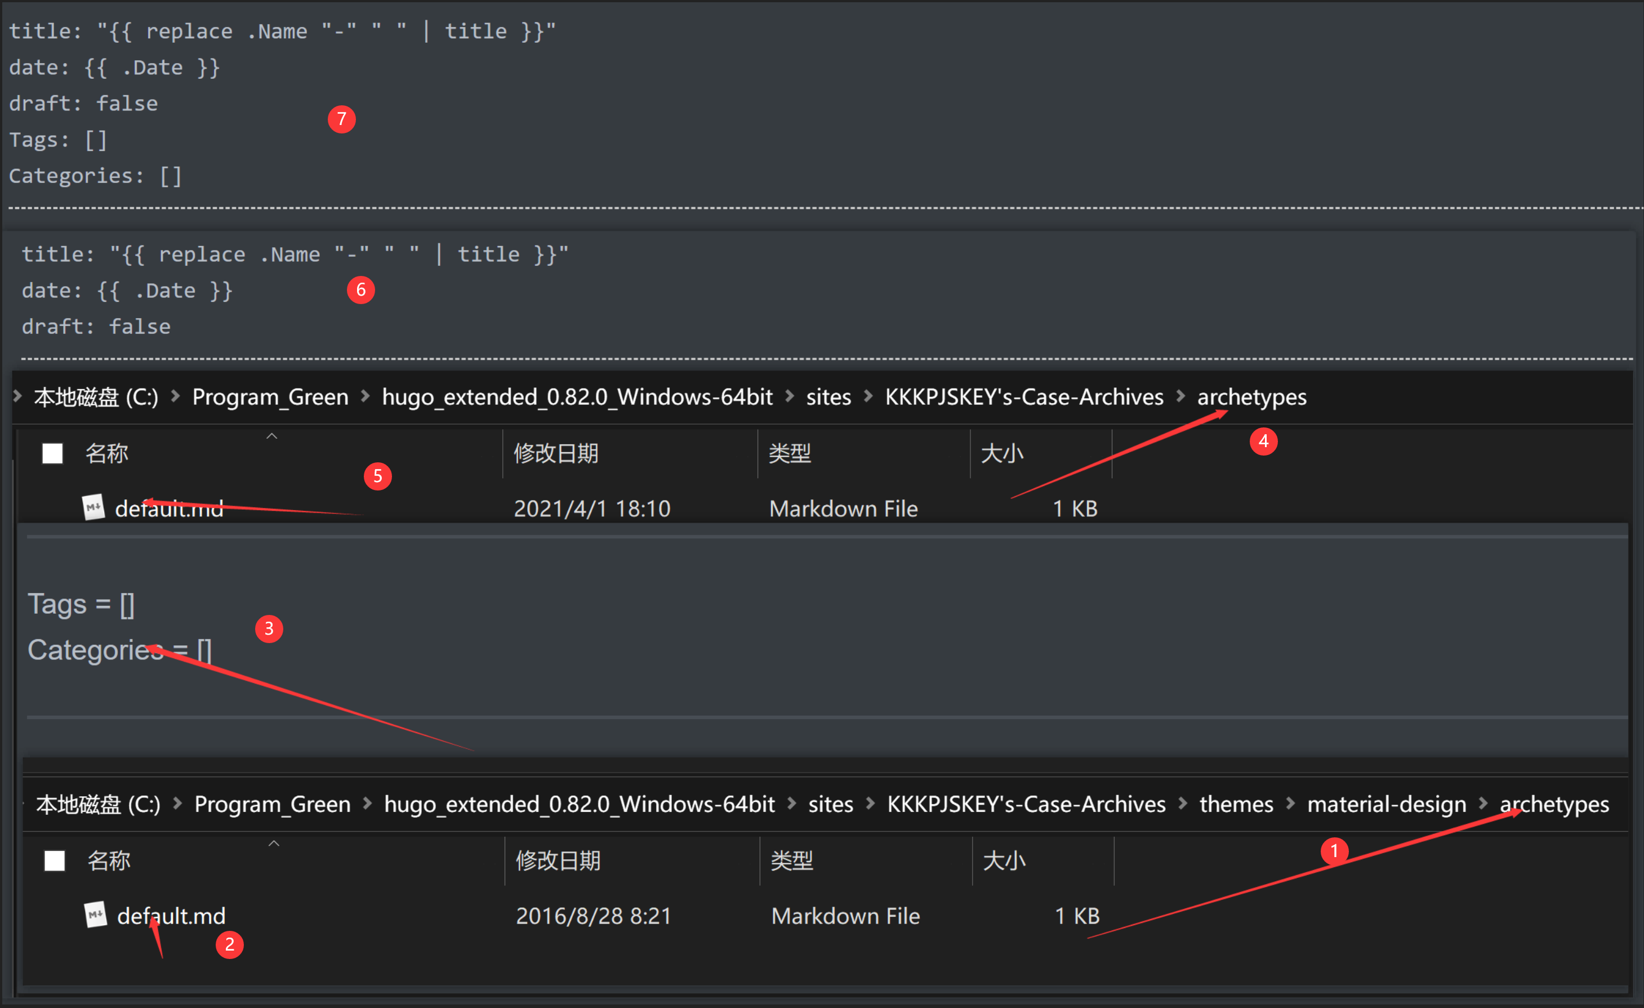Expand the chevron after material-design in the breadcrumb

click(x=1483, y=803)
